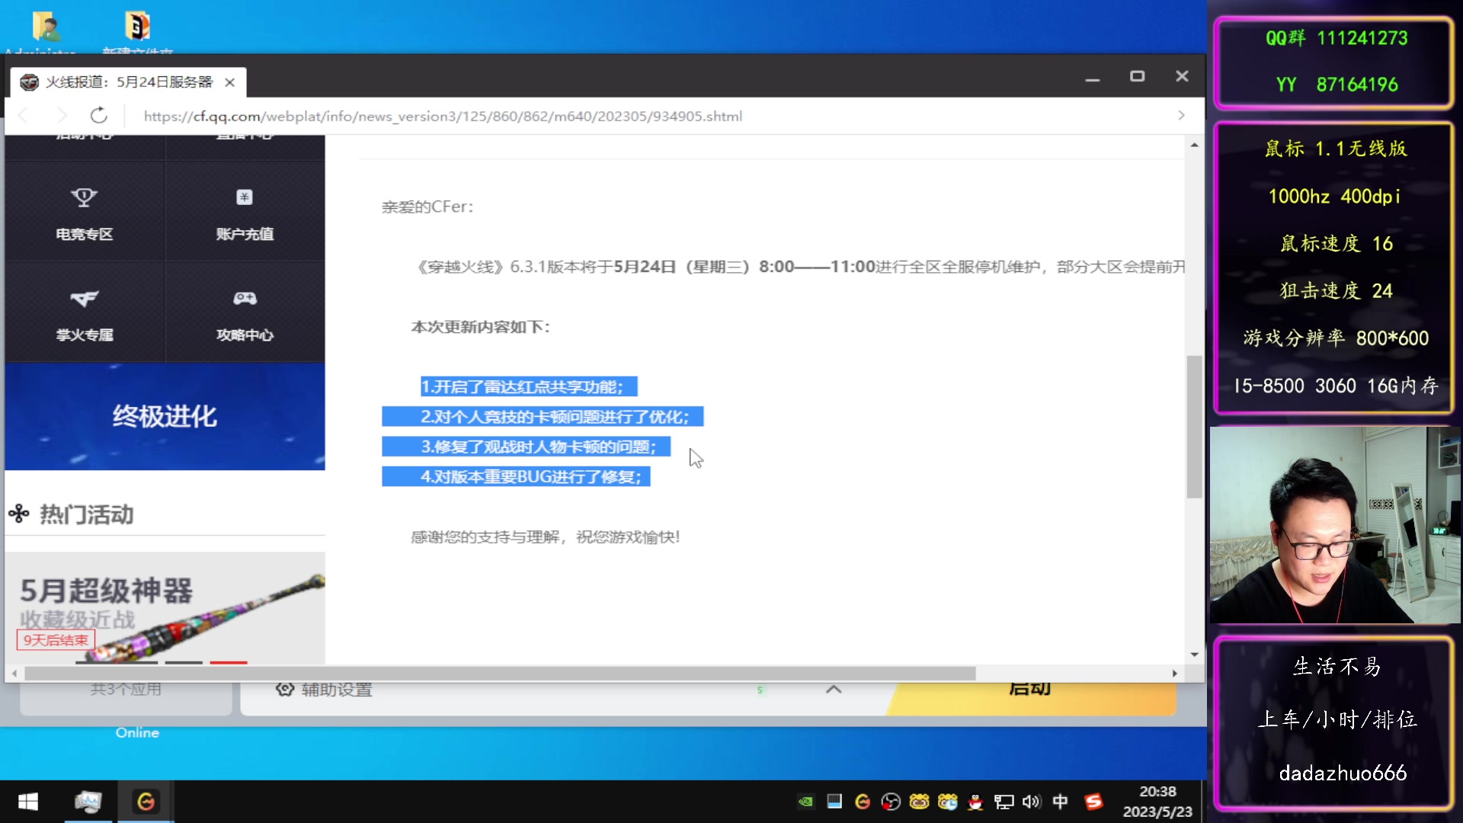This screenshot has width=1463, height=823.
Task: Go back with the browser back arrow
Action: [x=24, y=116]
